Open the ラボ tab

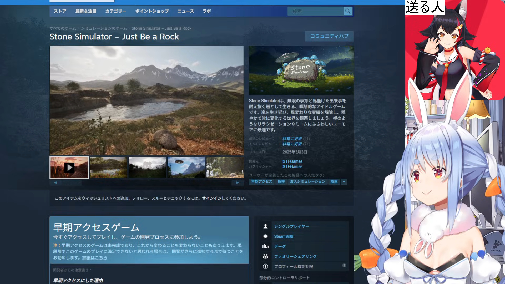tap(207, 11)
